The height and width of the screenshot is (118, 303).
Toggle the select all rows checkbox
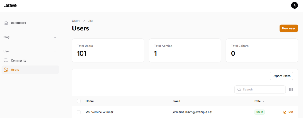click(79, 101)
